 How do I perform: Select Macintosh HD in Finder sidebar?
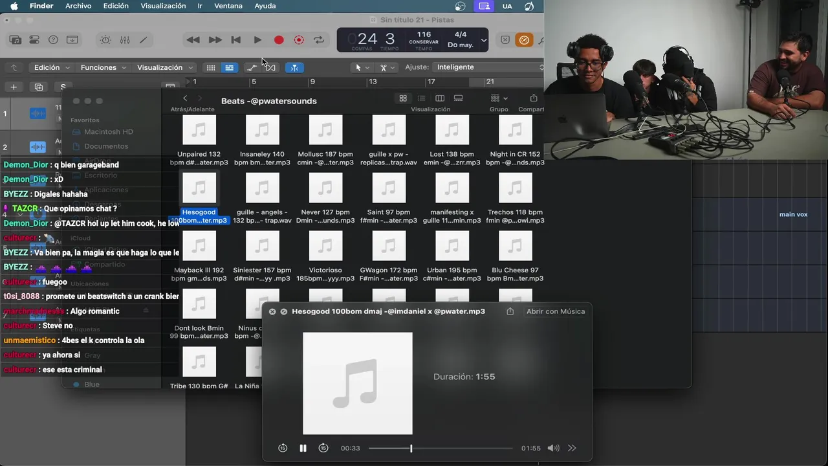109,131
